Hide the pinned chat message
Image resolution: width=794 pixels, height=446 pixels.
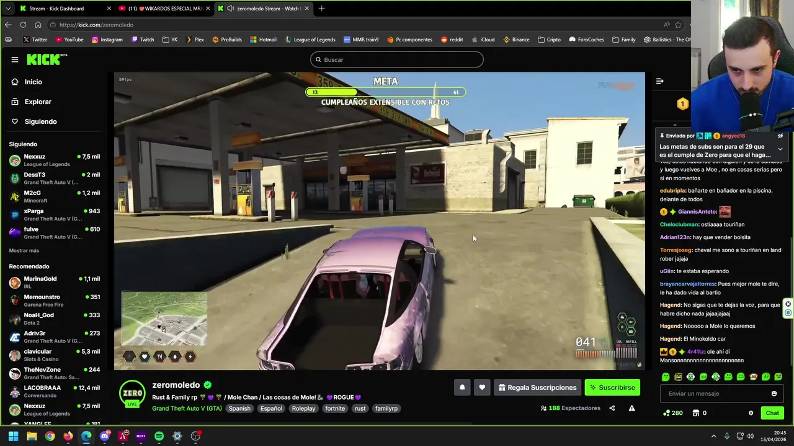point(780,136)
